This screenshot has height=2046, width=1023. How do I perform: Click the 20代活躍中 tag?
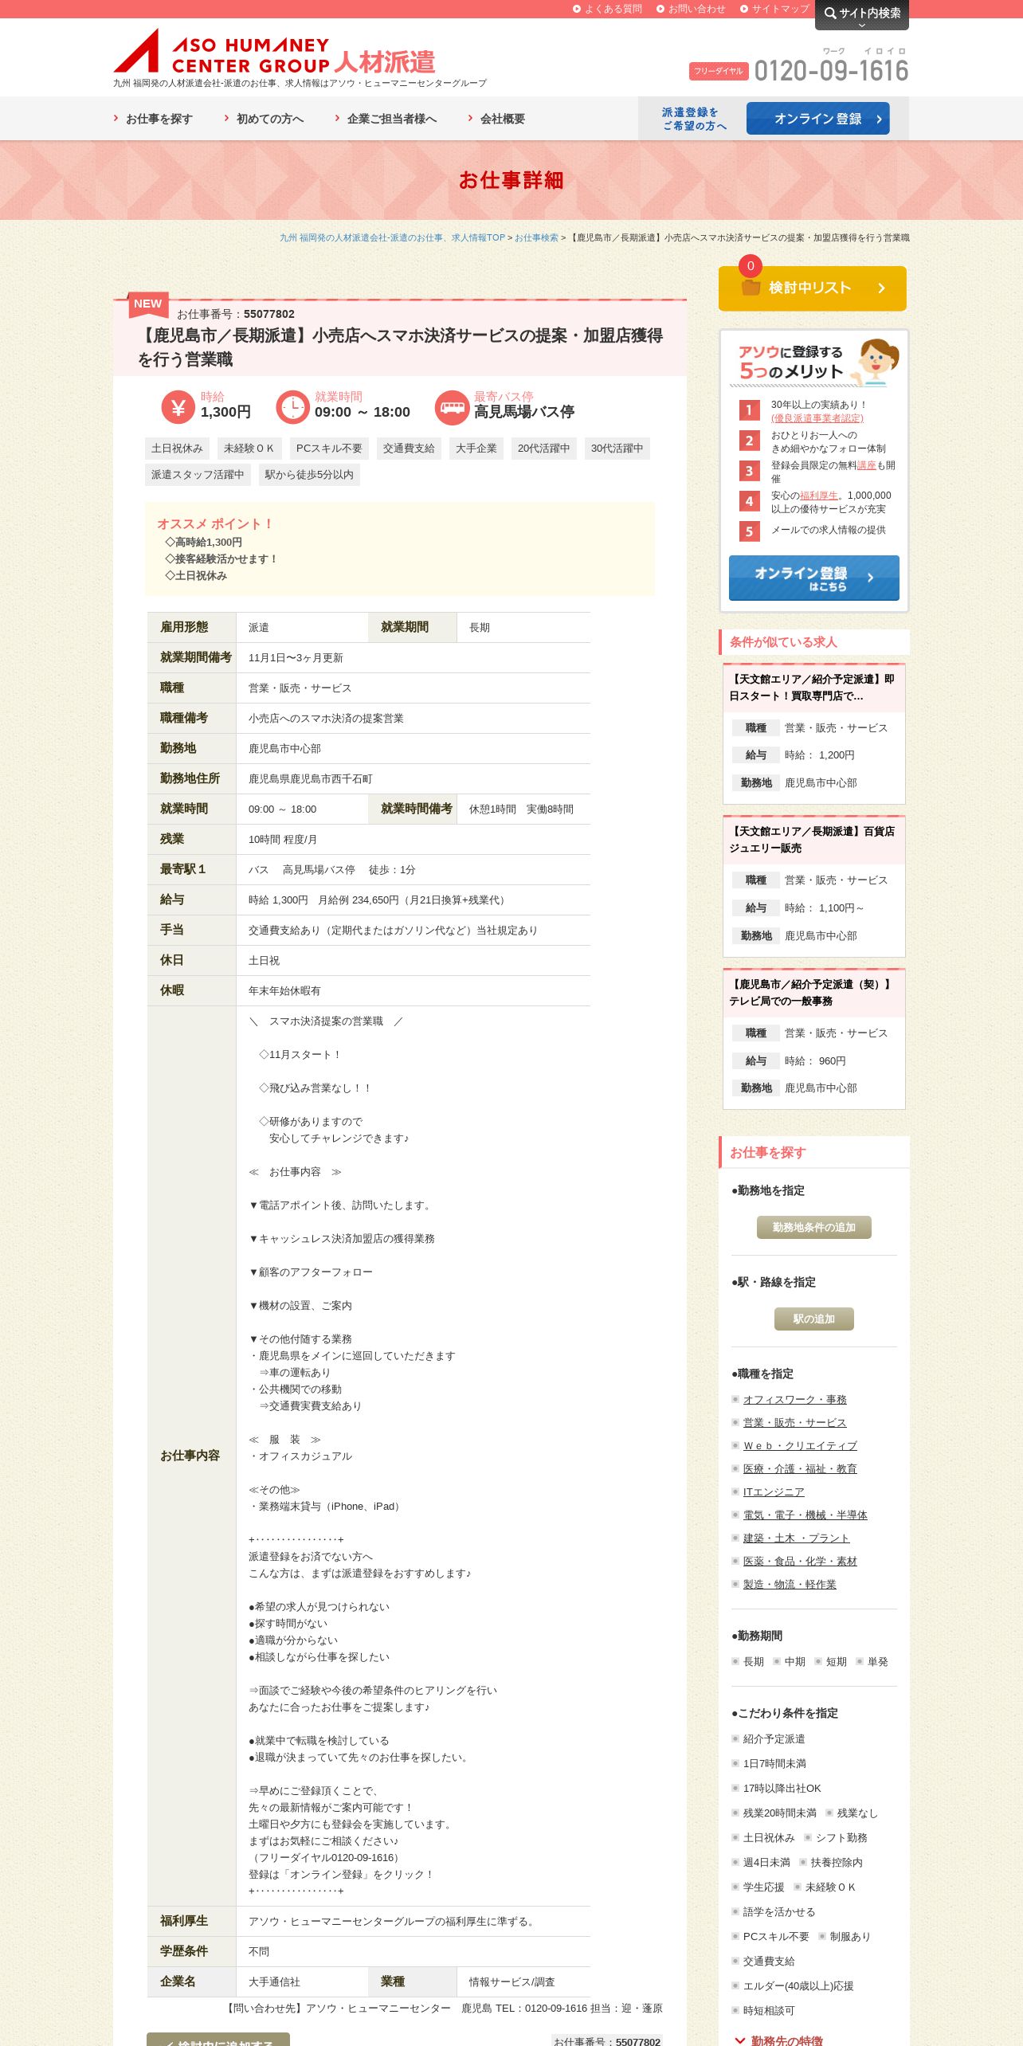pos(544,449)
